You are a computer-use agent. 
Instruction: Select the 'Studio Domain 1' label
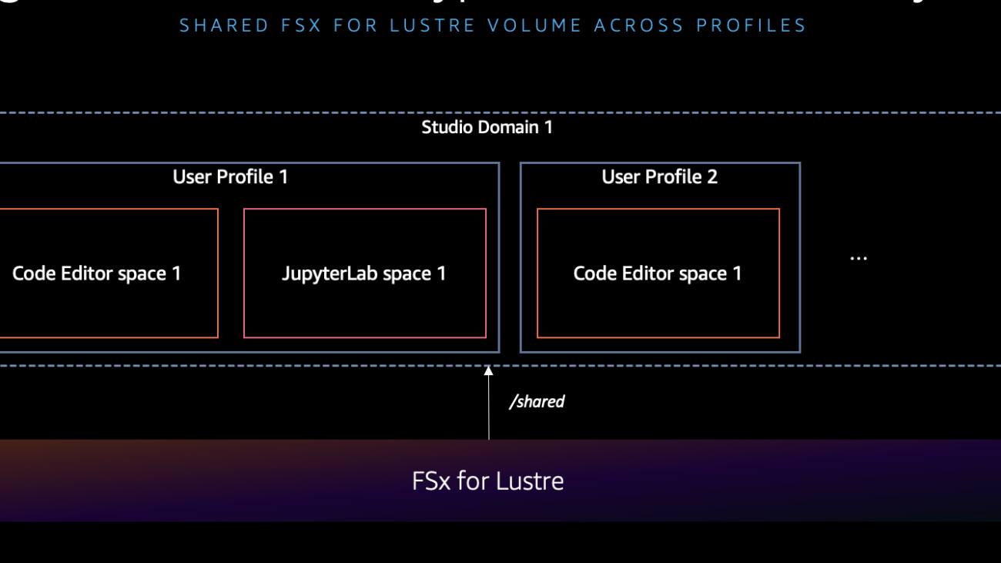click(x=487, y=127)
